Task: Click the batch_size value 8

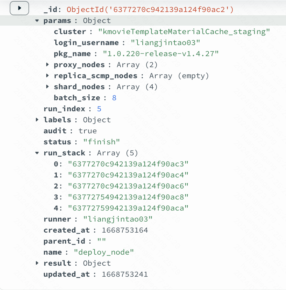Action: tap(114, 98)
